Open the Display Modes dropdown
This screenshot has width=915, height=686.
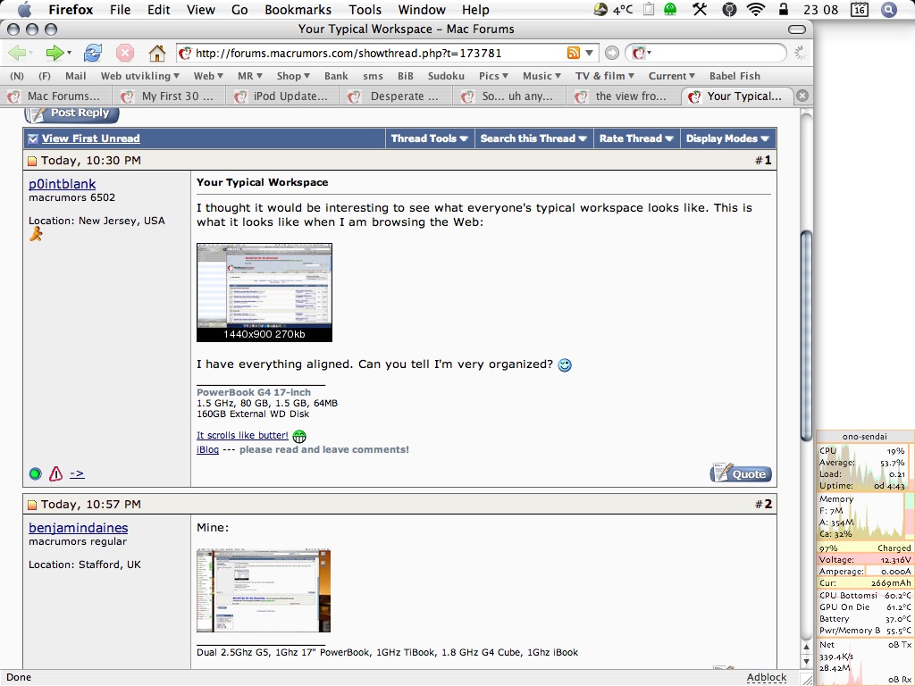click(727, 138)
